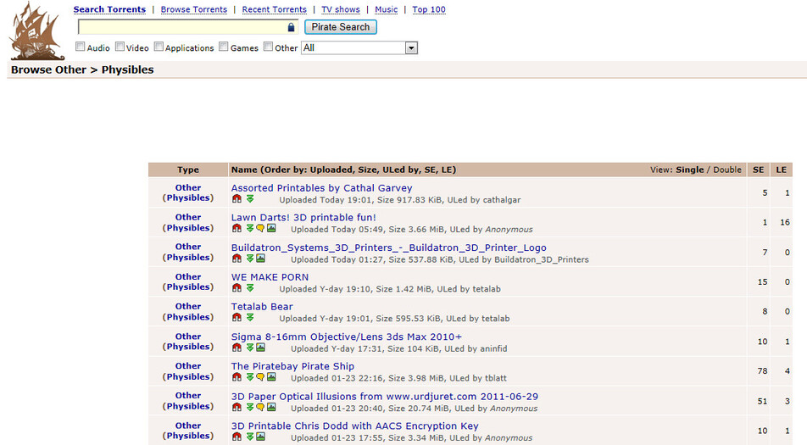Image resolution: width=807 pixels, height=445 pixels.
Task: Click Physibles in the Assorted Printables row
Action: 188,197
